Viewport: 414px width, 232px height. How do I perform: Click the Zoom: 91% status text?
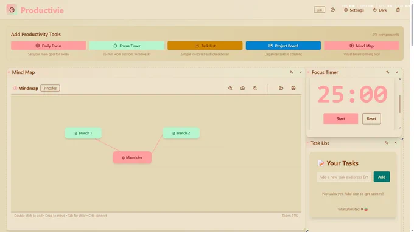(x=290, y=216)
